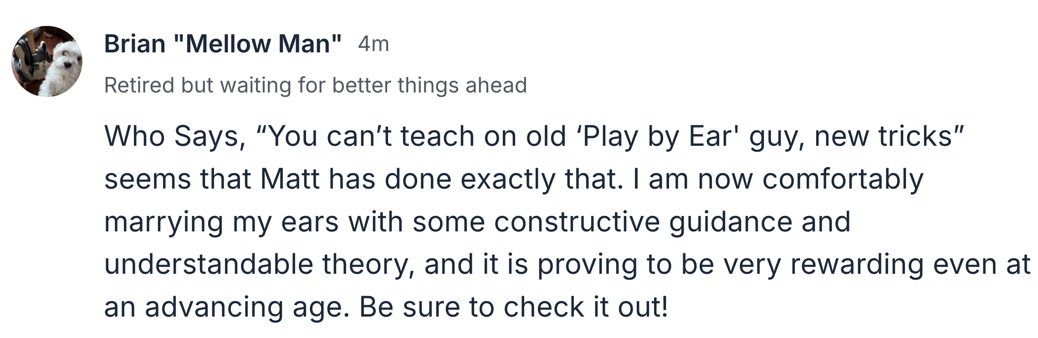Click the white dog in avatar photo
1038x338 pixels.
(x=61, y=68)
